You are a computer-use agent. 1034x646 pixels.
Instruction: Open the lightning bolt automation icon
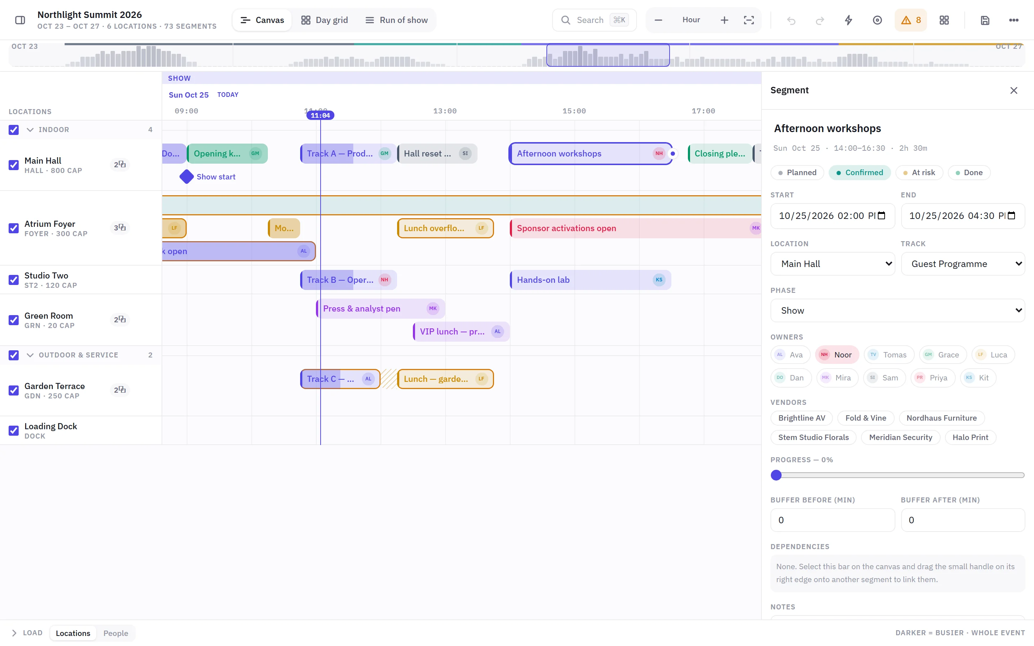849,20
